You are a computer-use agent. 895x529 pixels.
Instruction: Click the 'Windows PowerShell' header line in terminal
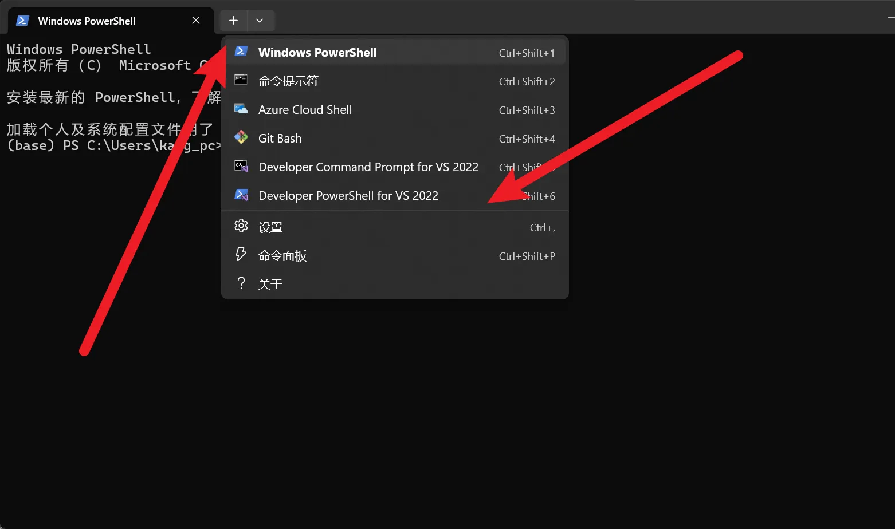click(x=78, y=49)
